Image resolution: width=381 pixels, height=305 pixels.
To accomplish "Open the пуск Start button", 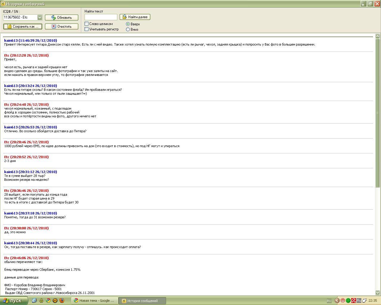I will tap(14, 301).
